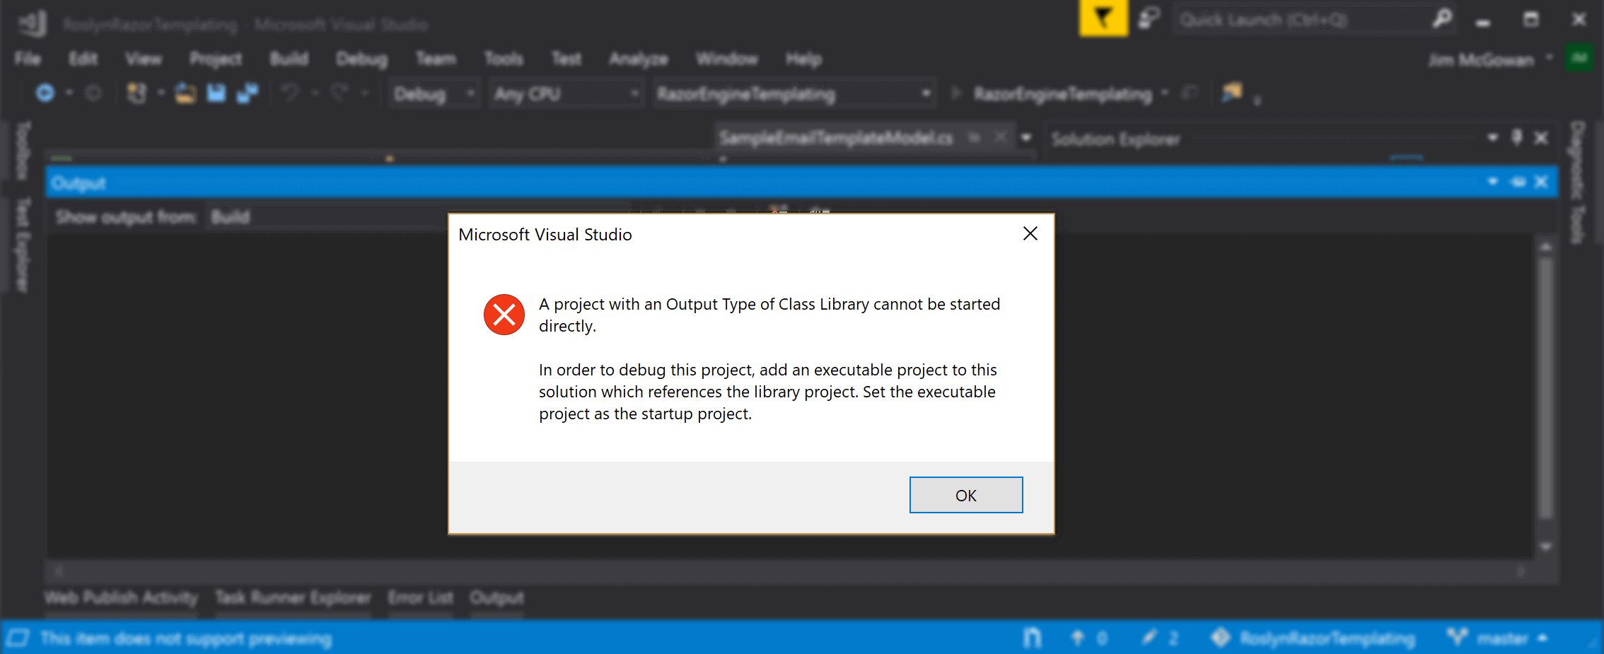The image size is (1604, 654).
Task: Open the Show output from Build dropdown
Action: coord(417,217)
